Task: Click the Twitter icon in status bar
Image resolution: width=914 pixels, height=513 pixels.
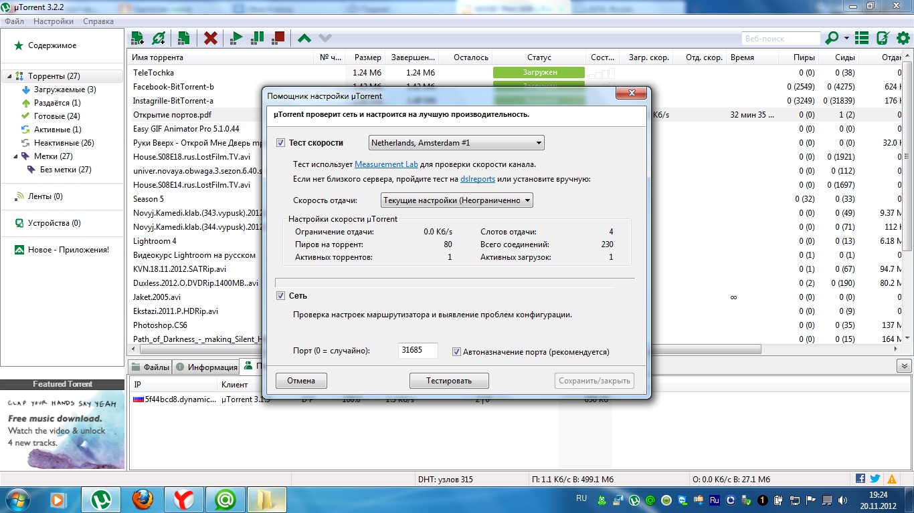Action: (875, 479)
